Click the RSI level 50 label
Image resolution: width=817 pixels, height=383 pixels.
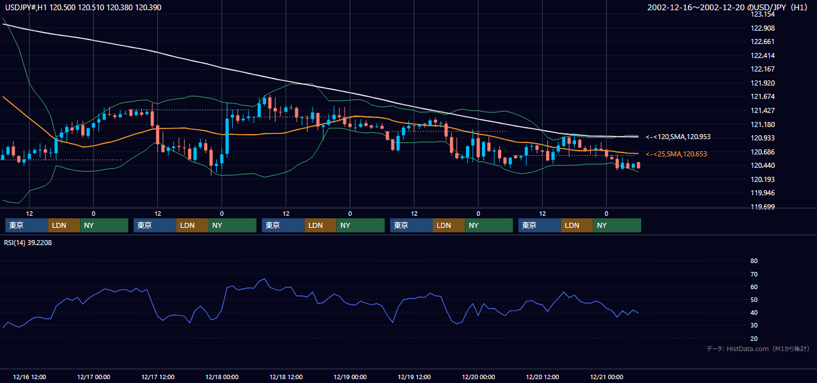pyautogui.click(x=754, y=299)
